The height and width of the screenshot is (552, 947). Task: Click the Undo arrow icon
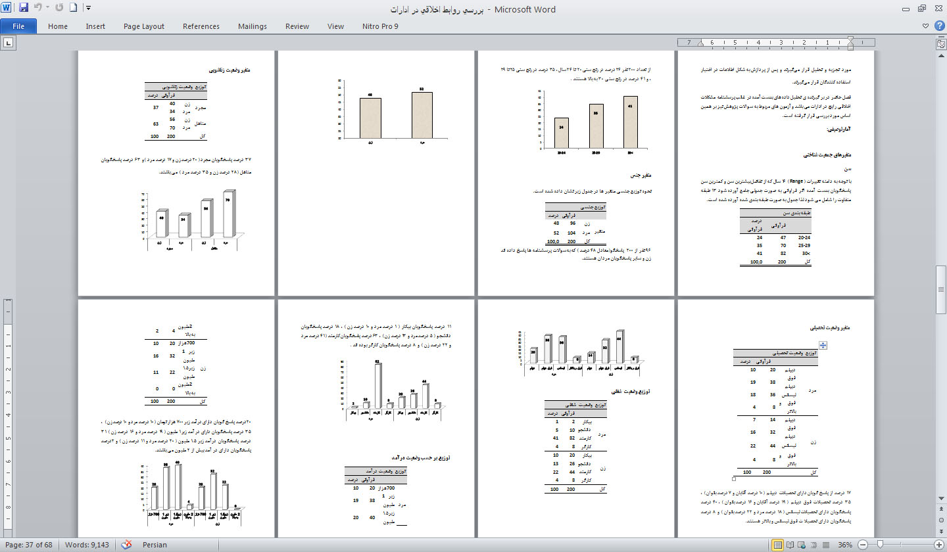(37, 9)
